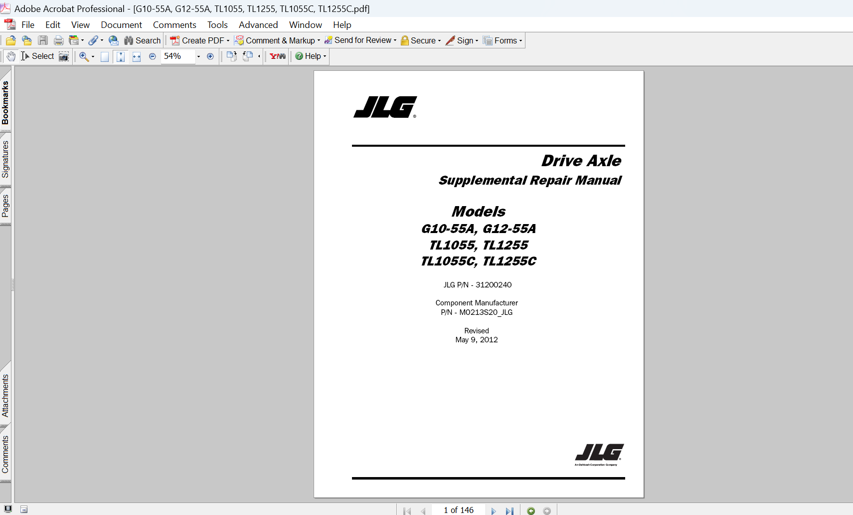The height and width of the screenshot is (515, 853).
Task: Click the May 9, 2012 date text
Action: click(477, 340)
